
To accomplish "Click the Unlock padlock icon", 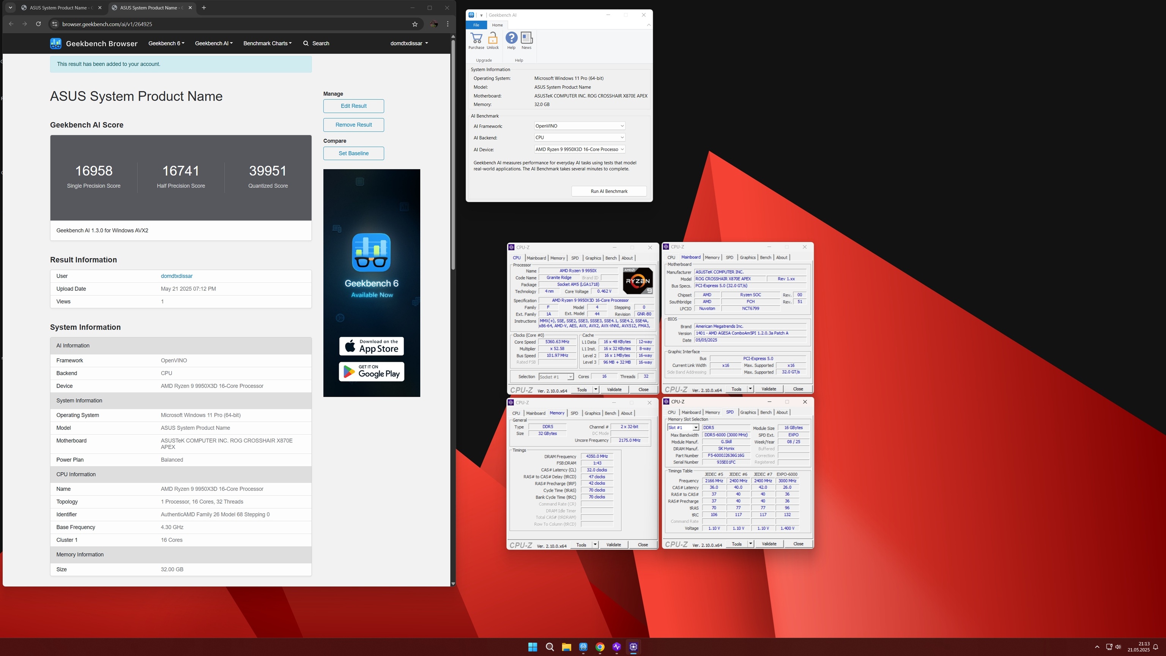I will (x=492, y=40).
